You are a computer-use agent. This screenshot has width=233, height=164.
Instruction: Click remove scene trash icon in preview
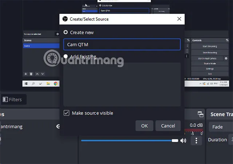pos(31,74)
